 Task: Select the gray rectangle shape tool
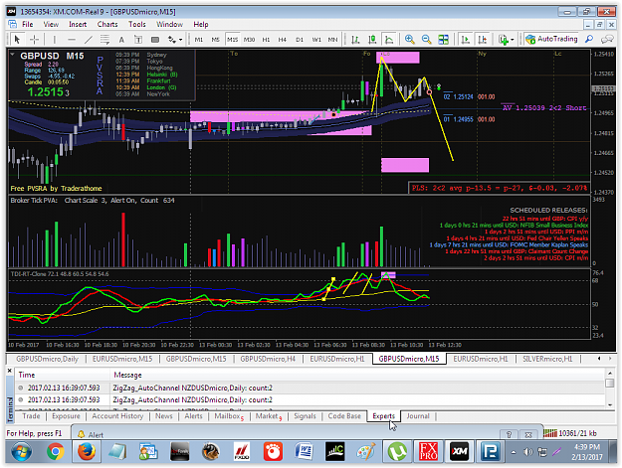155,39
